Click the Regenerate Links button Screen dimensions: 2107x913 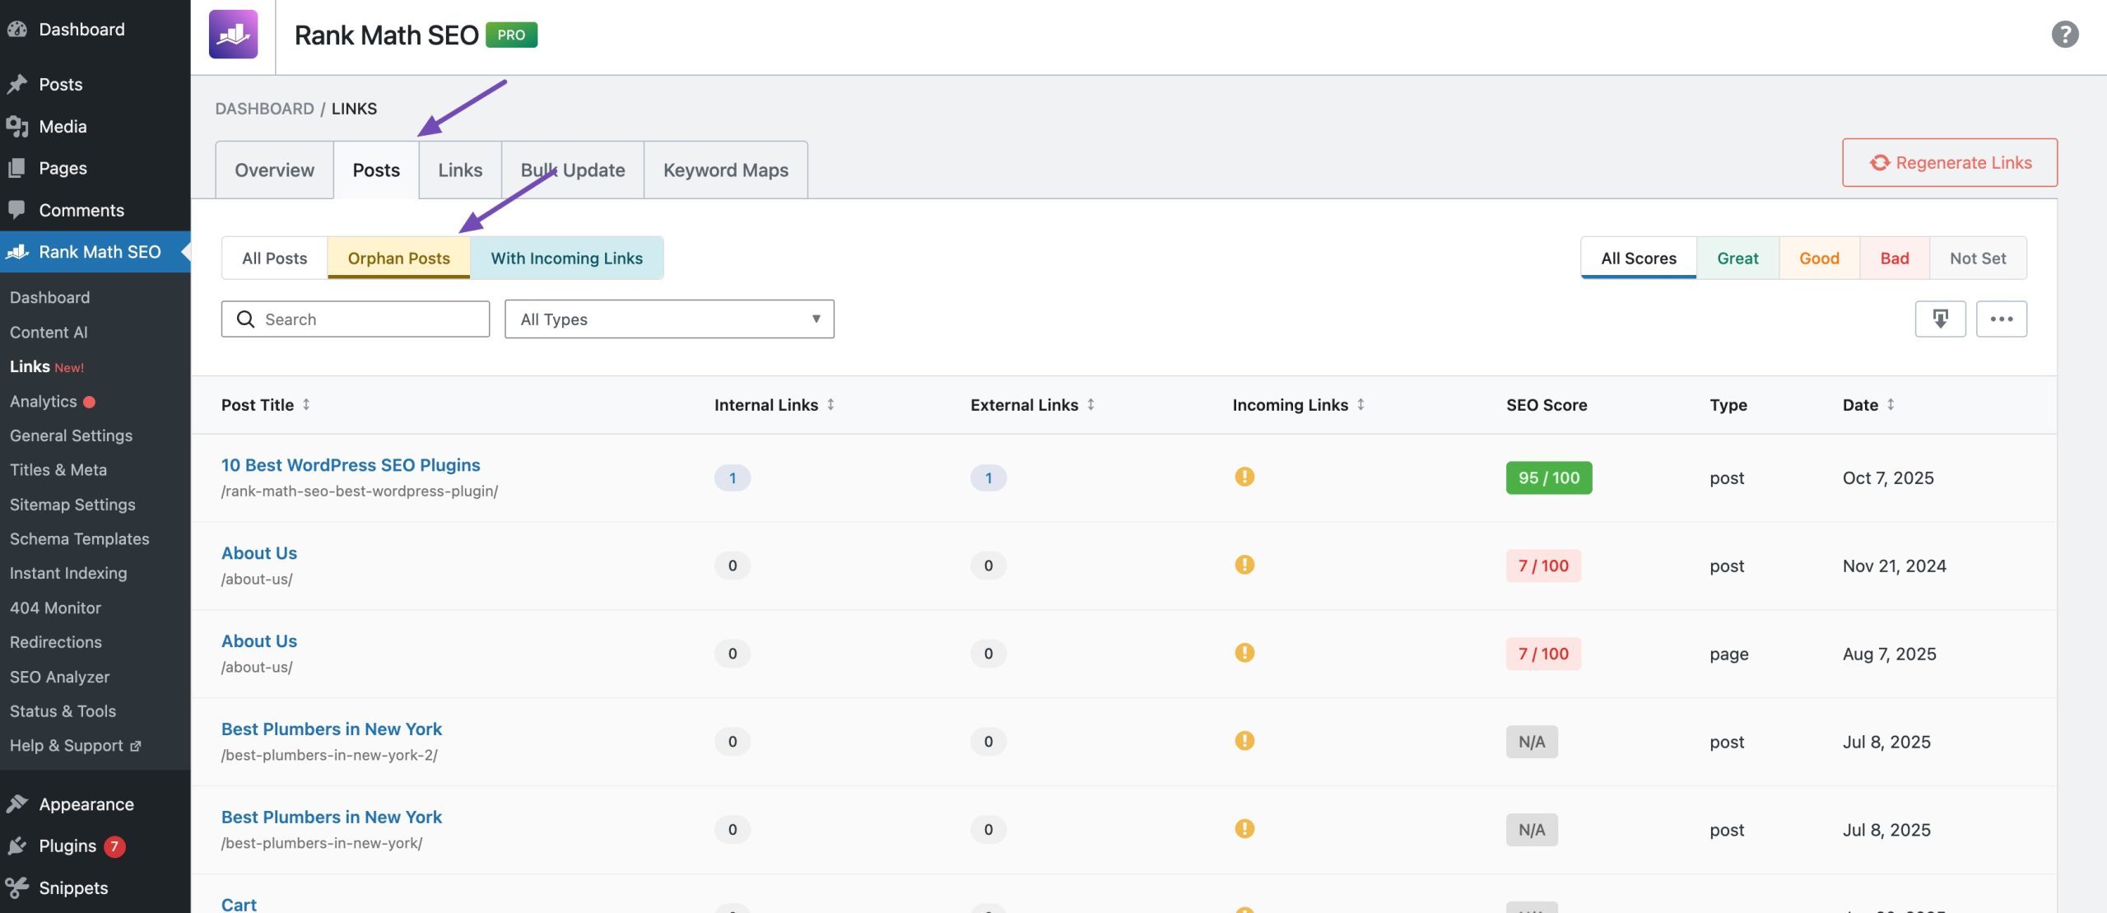pyautogui.click(x=1949, y=162)
